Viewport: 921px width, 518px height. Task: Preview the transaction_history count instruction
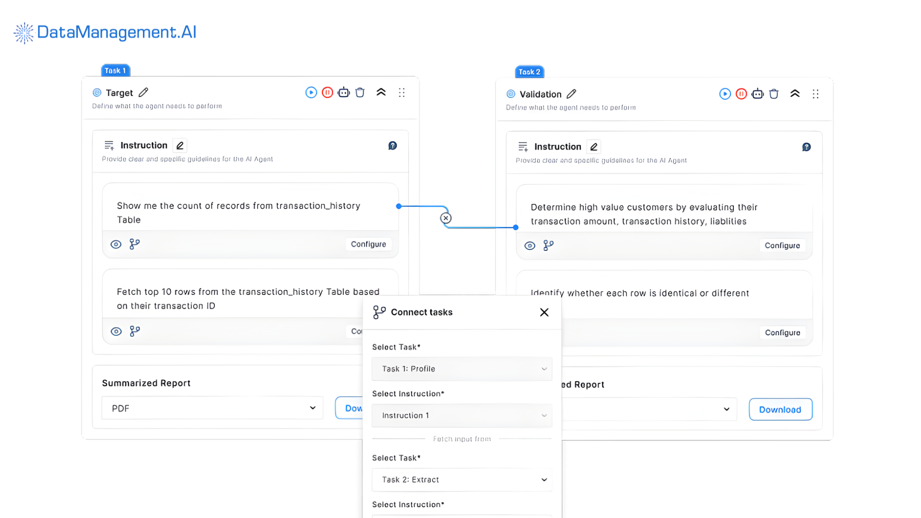(x=116, y=244)
